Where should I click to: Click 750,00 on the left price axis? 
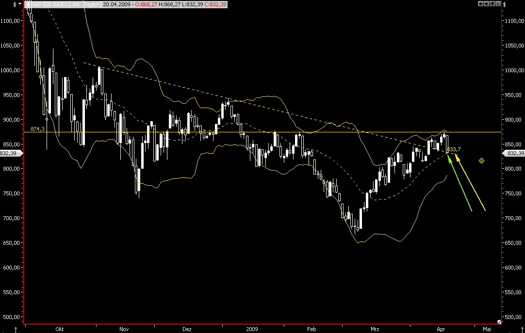12,193
